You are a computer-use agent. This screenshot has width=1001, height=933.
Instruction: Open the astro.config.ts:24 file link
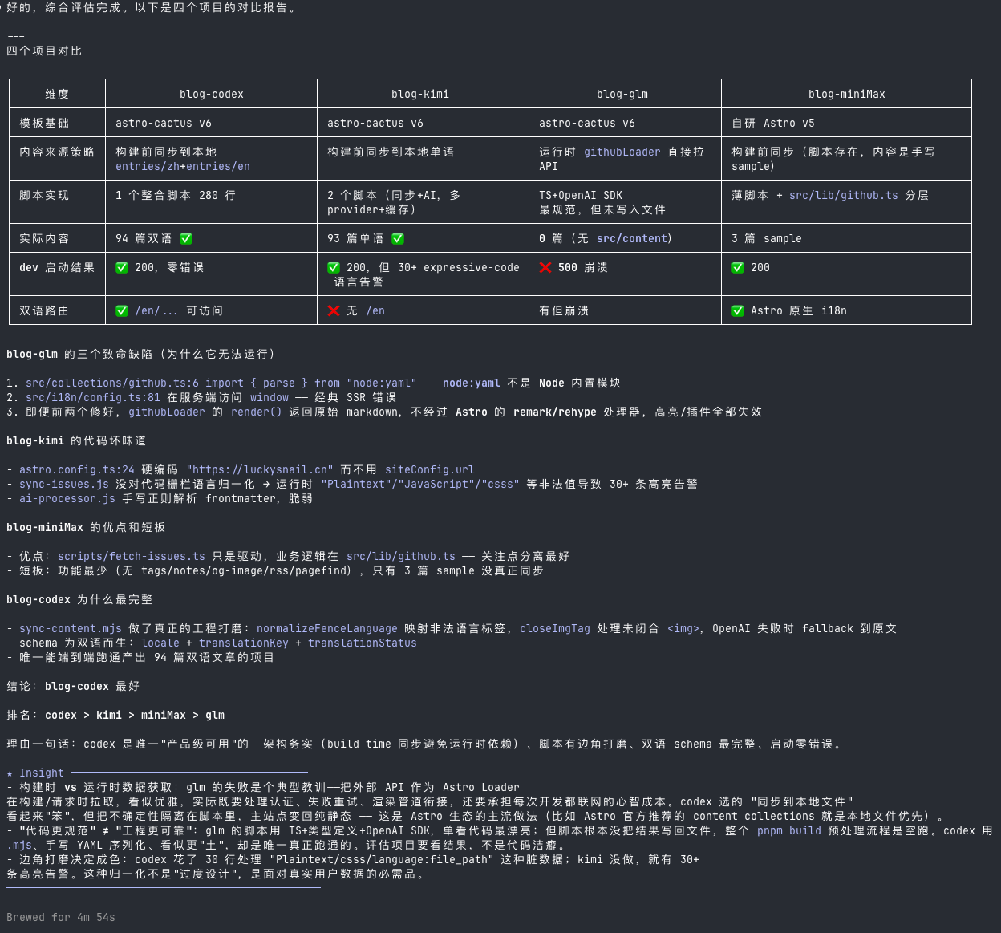pyautogui.click(x=77, y=469)
